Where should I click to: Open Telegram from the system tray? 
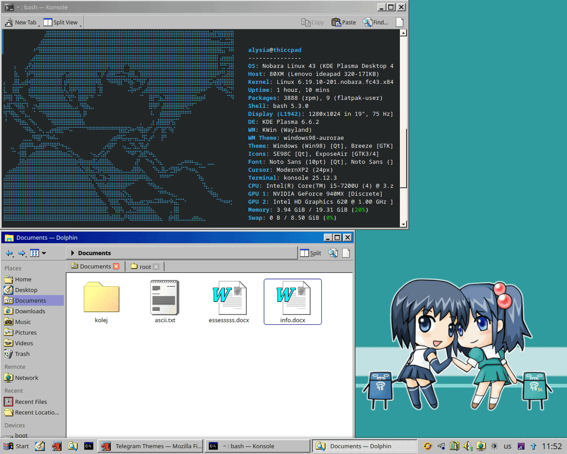click(x=441, y=446)
